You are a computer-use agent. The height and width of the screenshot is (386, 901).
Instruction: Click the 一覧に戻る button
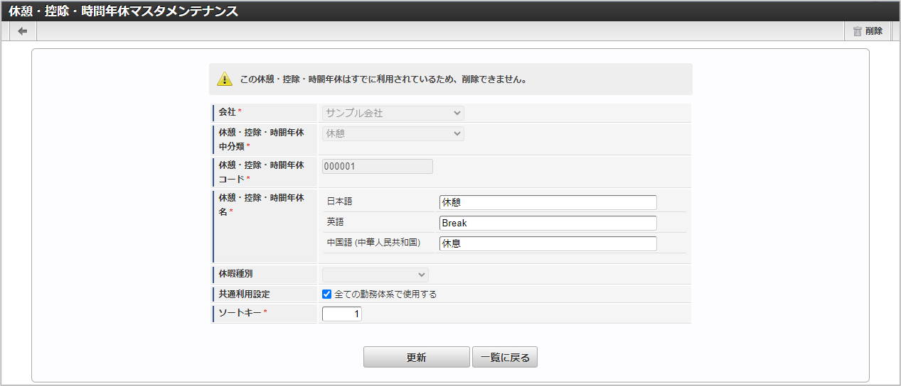tap(505, 358)
